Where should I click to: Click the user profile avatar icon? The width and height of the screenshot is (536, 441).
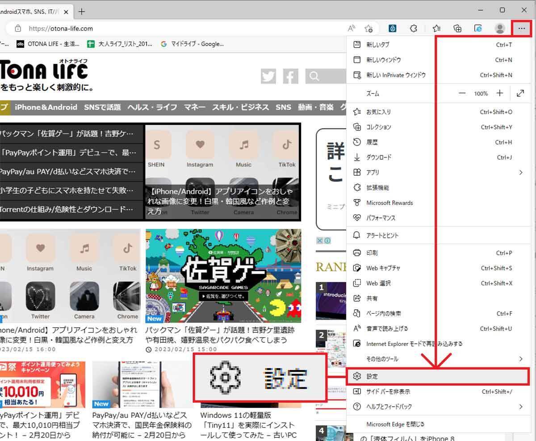pyautogui.click(x=500, y=29)
